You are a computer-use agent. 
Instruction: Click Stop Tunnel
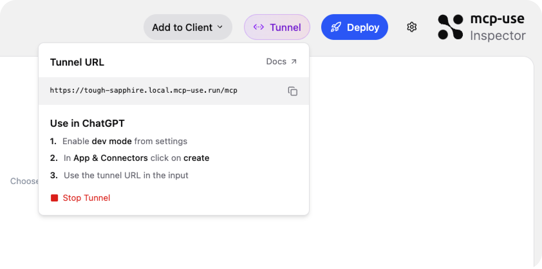[80, 198]
